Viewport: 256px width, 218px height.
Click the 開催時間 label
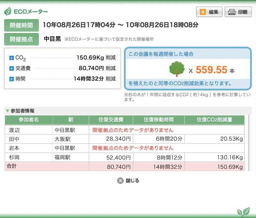click(21, 25)
